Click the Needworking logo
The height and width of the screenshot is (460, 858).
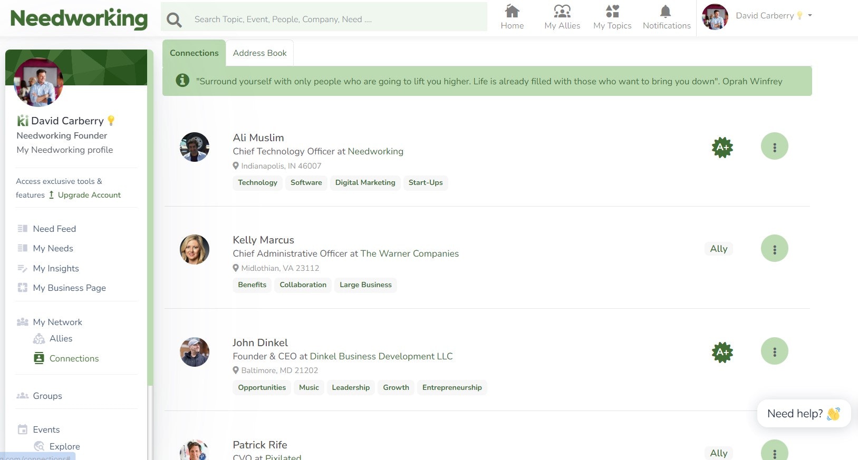79,18
